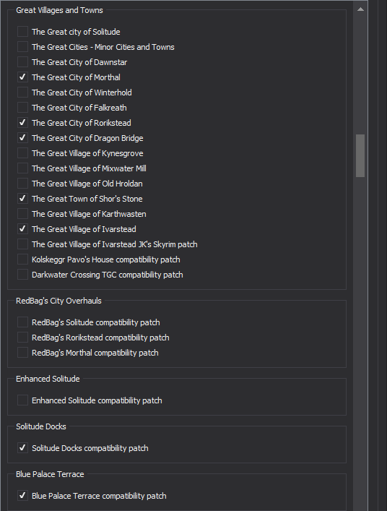387x511 pixels.
Task: Enable Enhanced Solitude compatibility patch
Action: [x=22, y=400]
